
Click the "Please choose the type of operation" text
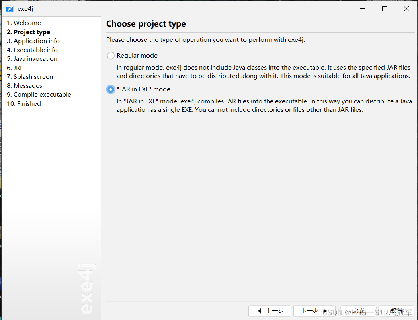coord(205,40)
